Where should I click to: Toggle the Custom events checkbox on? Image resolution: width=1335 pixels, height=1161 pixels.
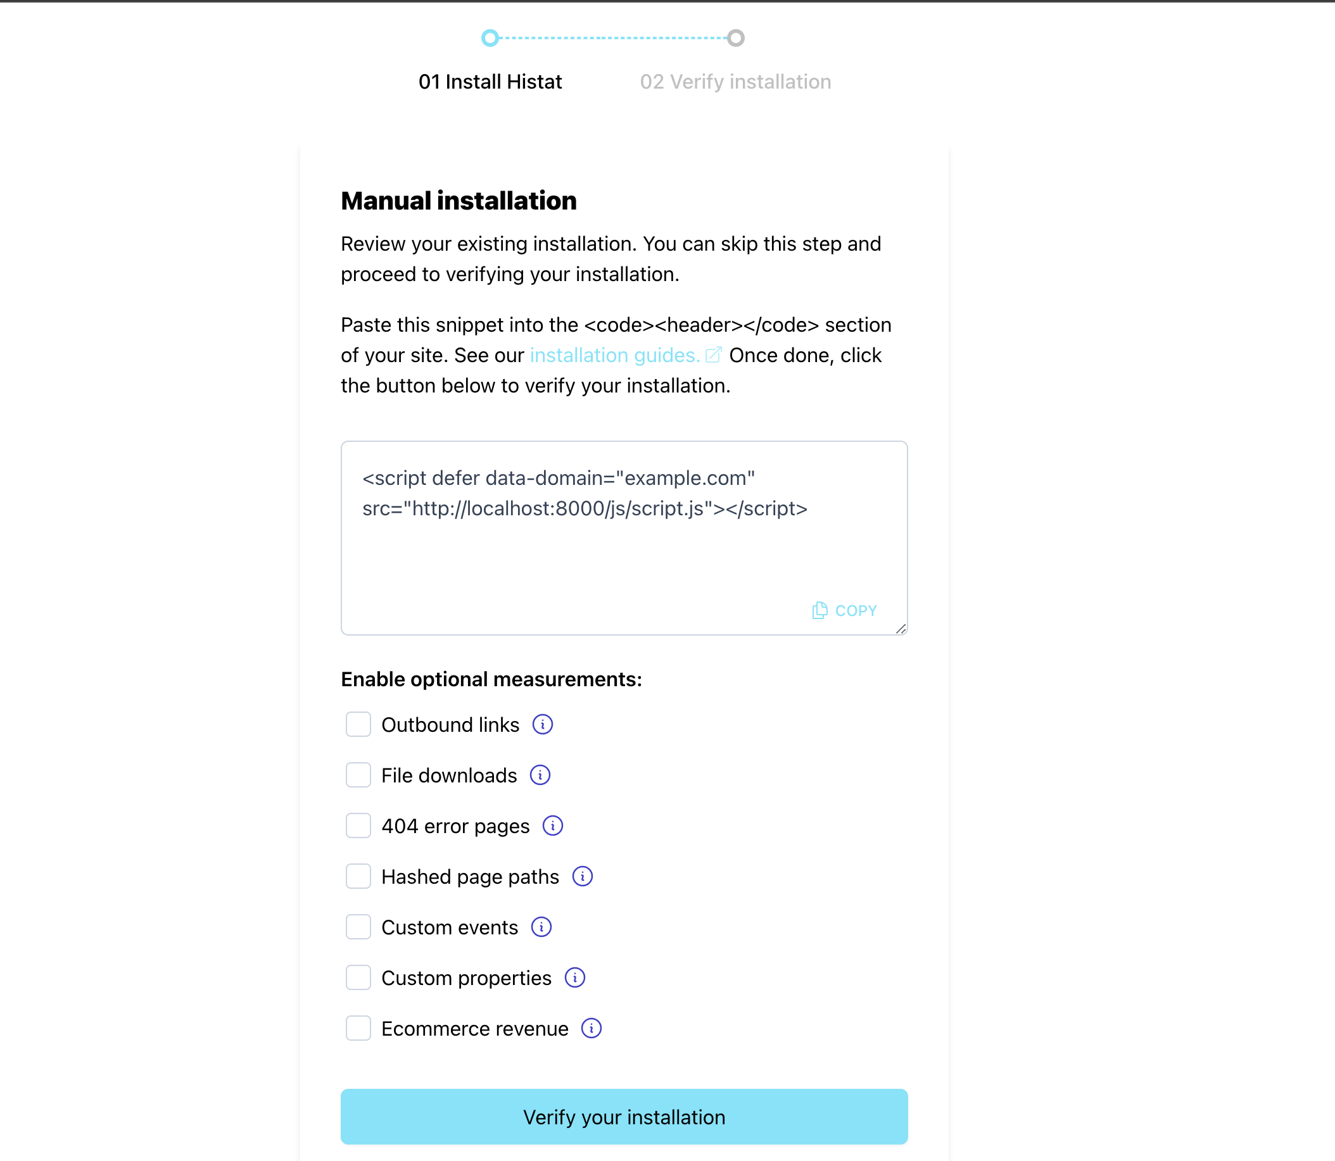(x=358, y=927)
